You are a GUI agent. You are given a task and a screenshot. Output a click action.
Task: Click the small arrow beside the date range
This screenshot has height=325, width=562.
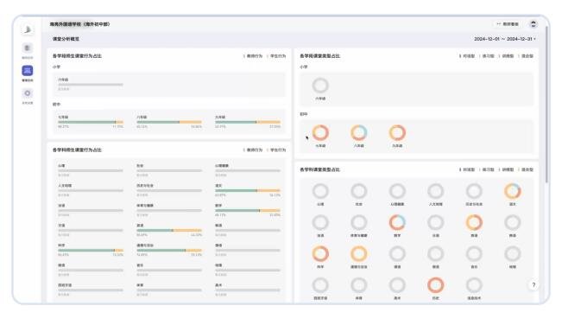tap(534, 39)
